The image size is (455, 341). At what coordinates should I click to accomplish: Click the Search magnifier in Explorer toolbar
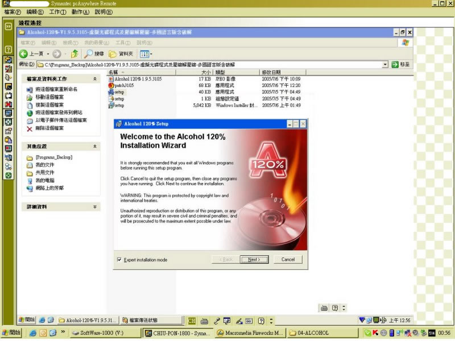[88, 53]
